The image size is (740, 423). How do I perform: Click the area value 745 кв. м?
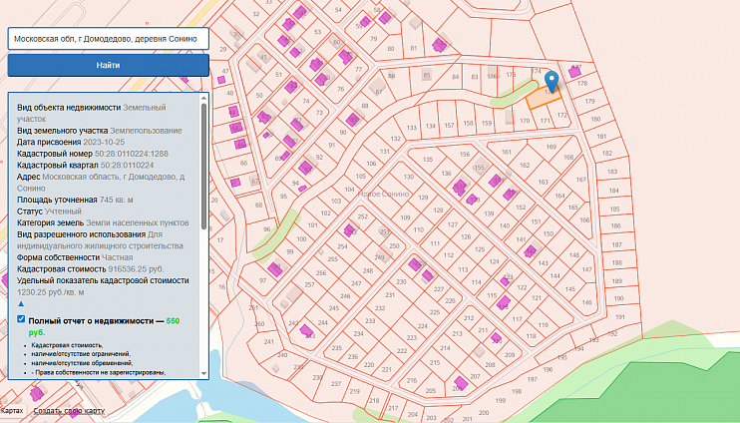[x=116, y=200]
